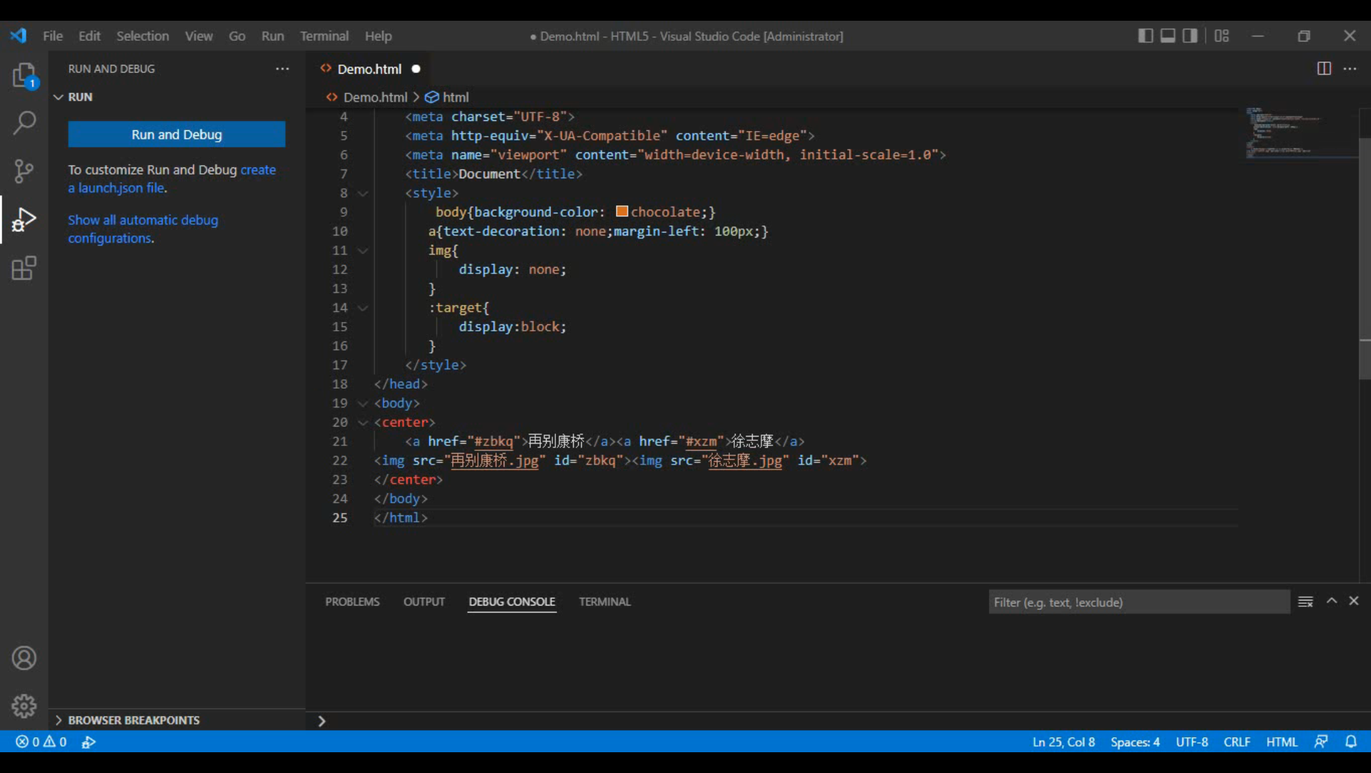Fold the body element at line 19
Screen dimensions: 1371x773
363,404
